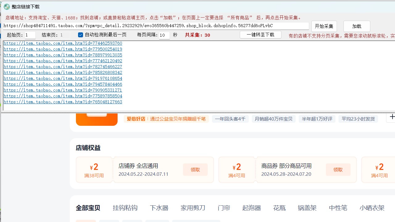395x222 pixels.
Task: Select the 全部宝贝 tab
Action: [x=88, y=208]
